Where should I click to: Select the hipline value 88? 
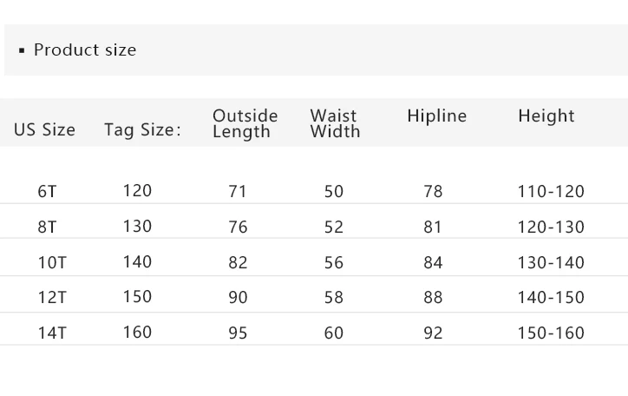pyautogui.click(x=433, y=298)
